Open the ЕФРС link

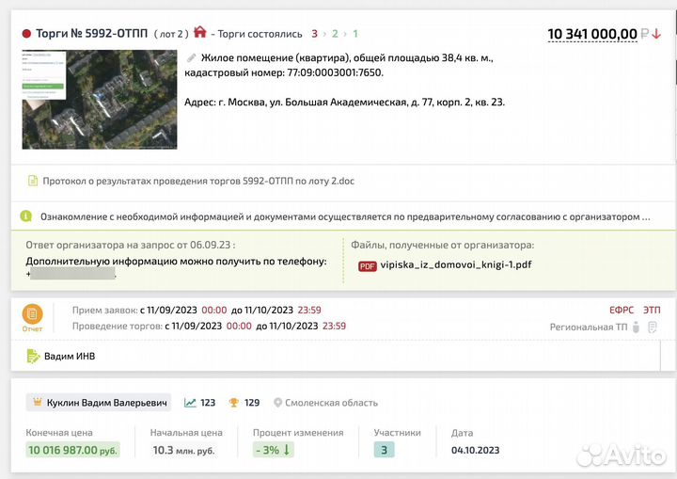[622, 309]
